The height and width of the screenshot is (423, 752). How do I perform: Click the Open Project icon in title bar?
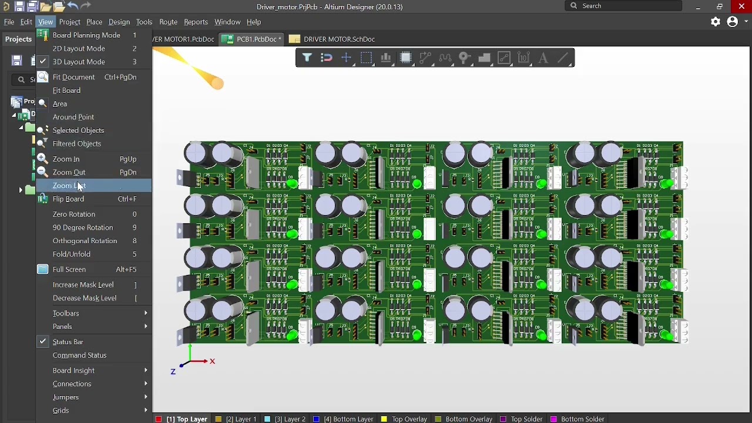tap(59, 6)
